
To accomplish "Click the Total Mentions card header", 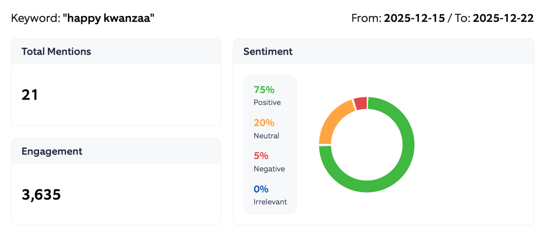I will (56, 52).
